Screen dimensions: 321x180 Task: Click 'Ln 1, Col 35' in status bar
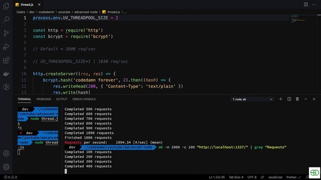click(217, 177)
